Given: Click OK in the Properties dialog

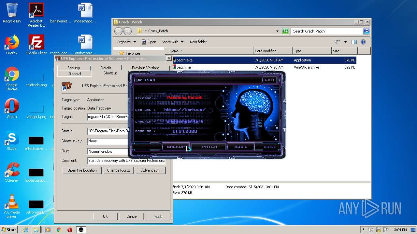Looking at the screenshot, I should pyautogui.click(x=105, y=216).
